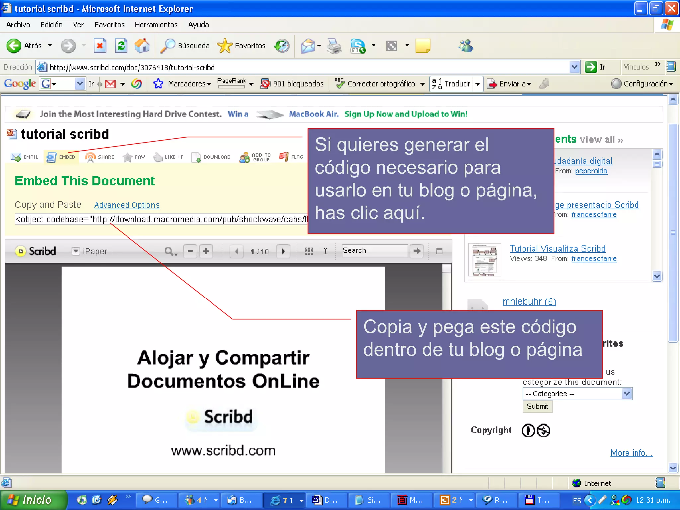Open Búsqueda search panel

[185, 46]
